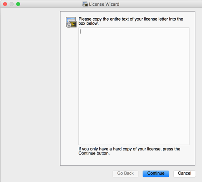The width and height of the screenshot is (202, 182).
Task: Click the bottom area of license text box
Action: [134, 139]
